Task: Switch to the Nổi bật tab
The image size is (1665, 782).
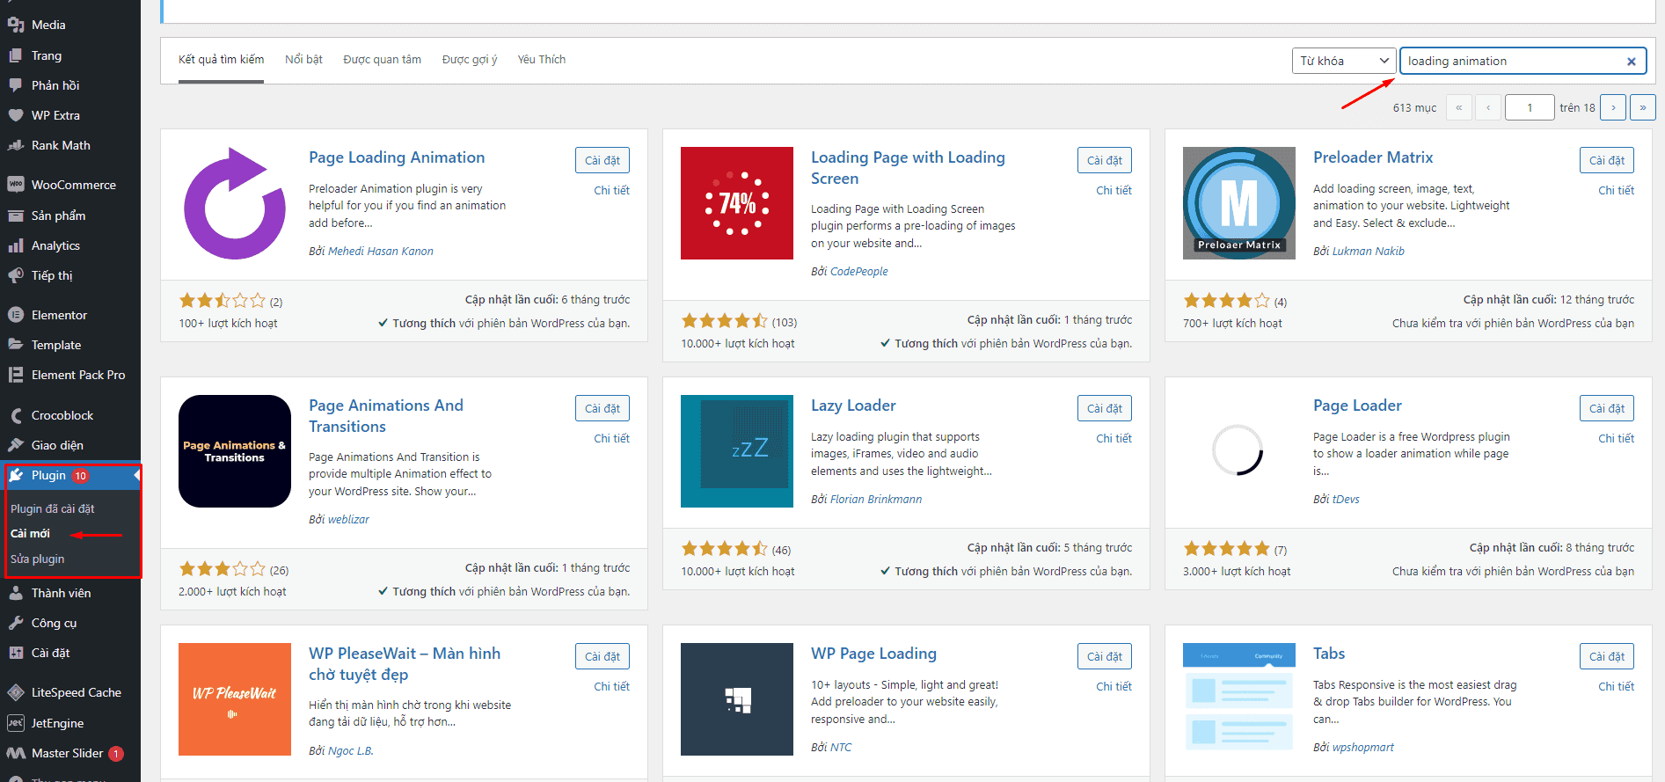Action: pos(303,60)
